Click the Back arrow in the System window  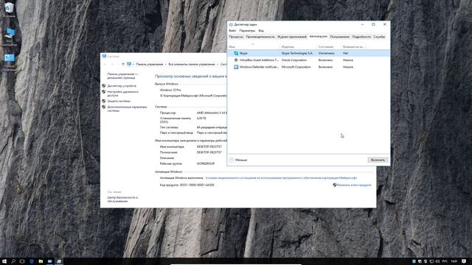pos(105,64)
